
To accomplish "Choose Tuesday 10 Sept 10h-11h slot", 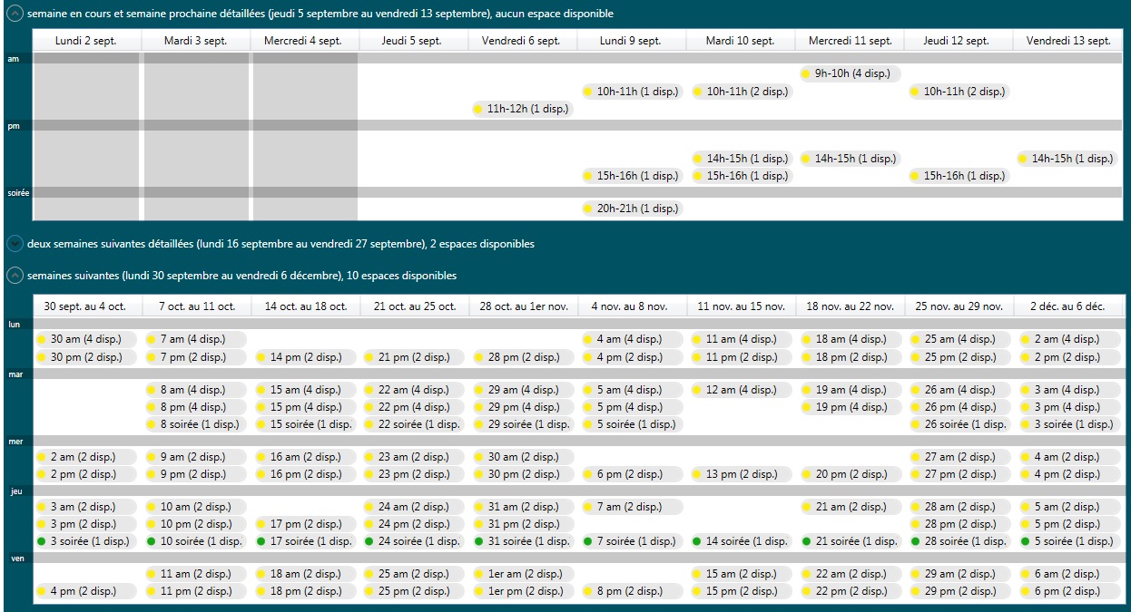I will [x=741, y=92].
